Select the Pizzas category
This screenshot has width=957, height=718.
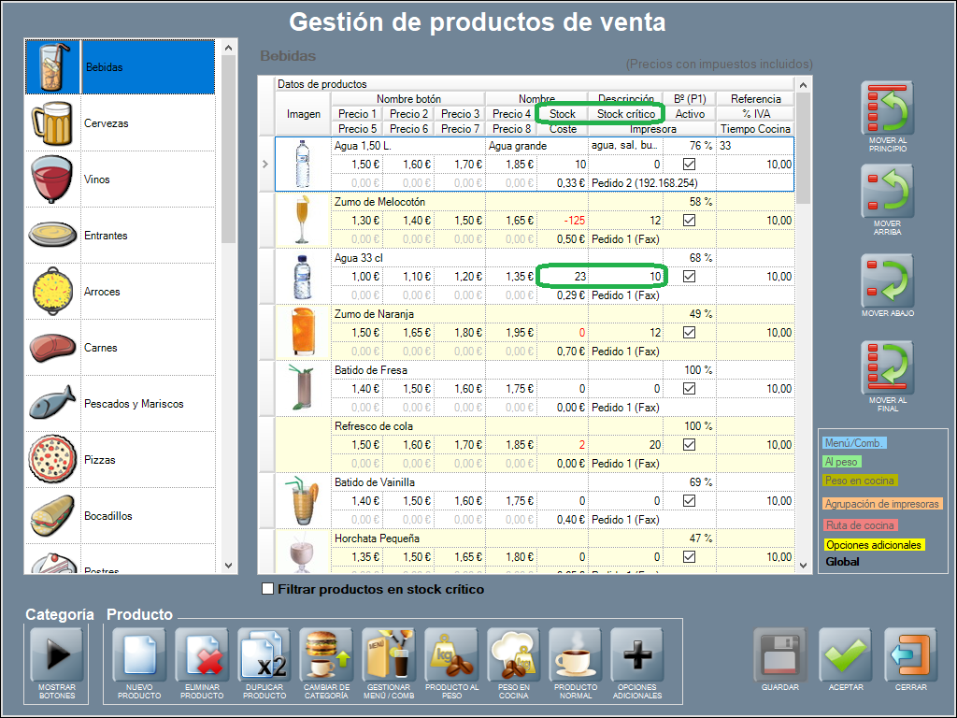(120, 460)
